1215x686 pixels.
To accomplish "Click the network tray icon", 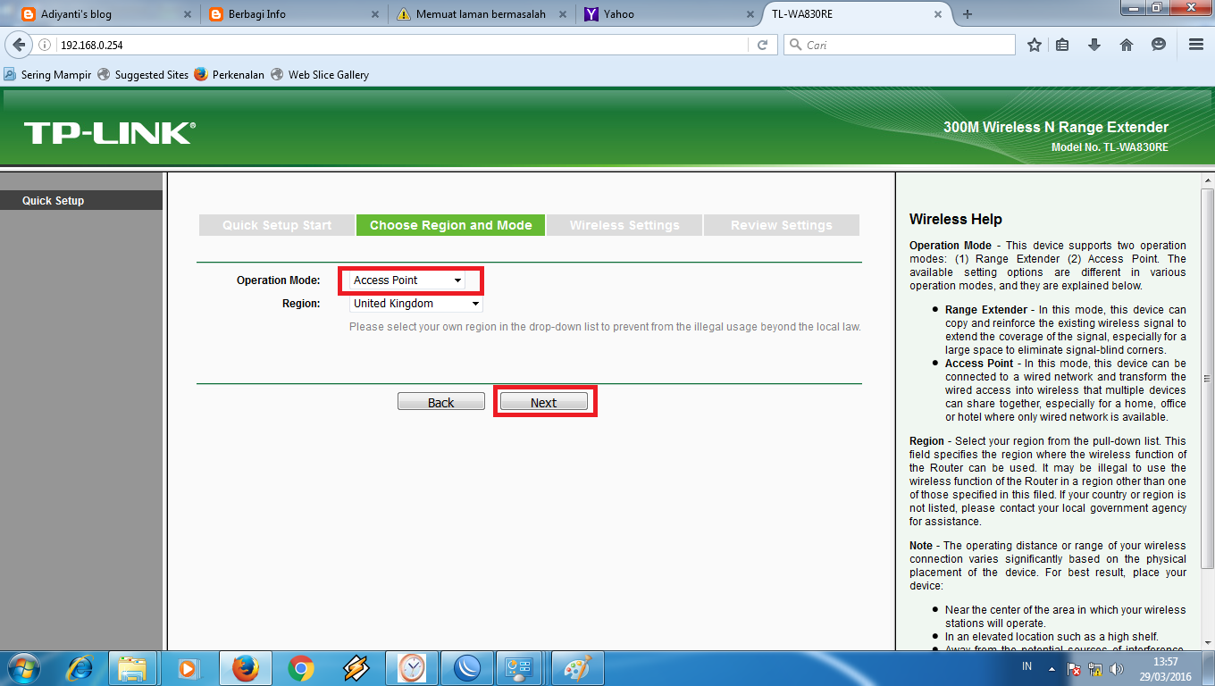I will [1095, 668].
